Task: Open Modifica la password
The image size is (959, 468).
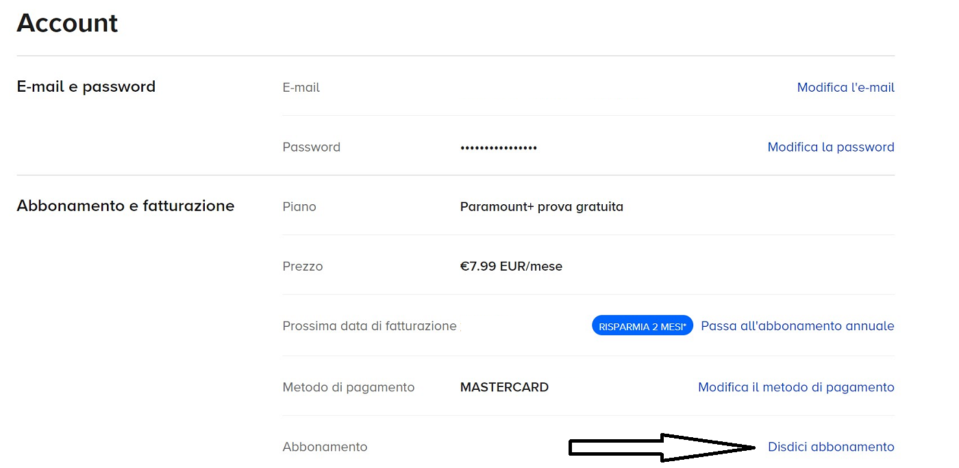Action: click(x=830, y=147)
